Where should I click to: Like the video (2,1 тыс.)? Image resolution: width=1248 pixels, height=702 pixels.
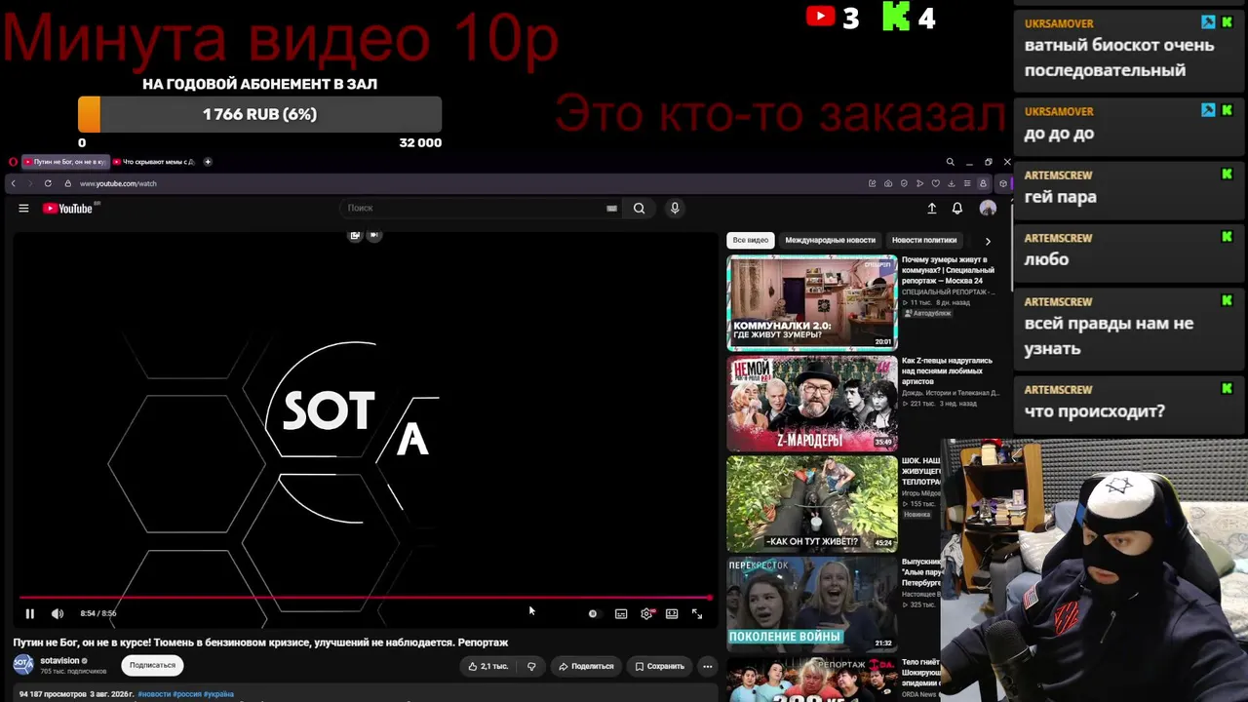tap(487, 666)
